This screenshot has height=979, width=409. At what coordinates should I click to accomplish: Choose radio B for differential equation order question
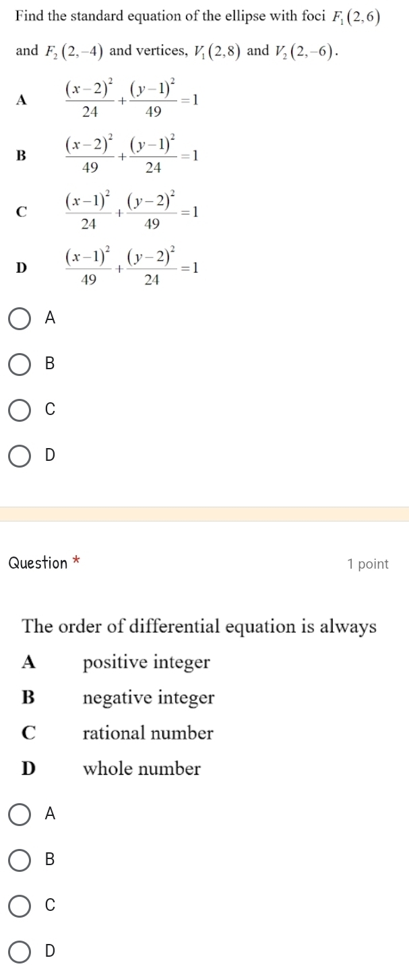20,860
